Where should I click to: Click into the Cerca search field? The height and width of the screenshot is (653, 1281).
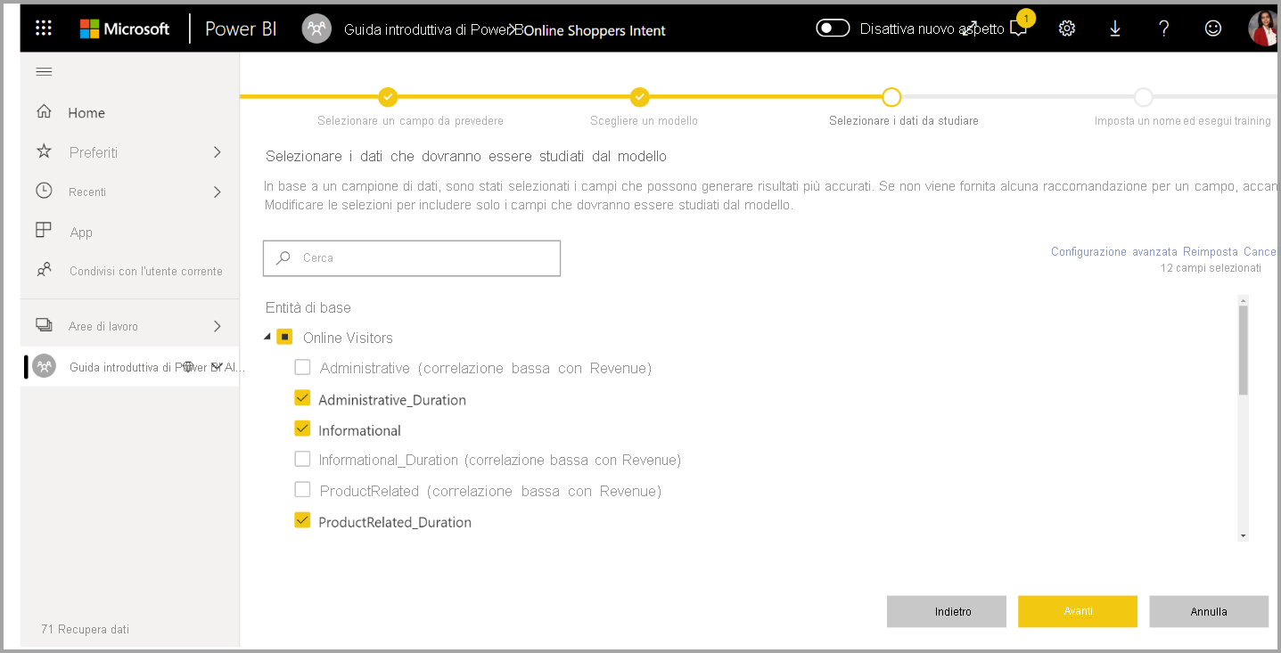point(412,258)
